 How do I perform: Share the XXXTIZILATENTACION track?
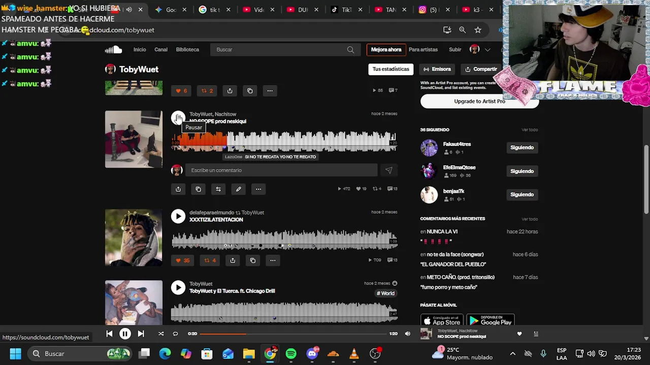(x=233, y=261)
